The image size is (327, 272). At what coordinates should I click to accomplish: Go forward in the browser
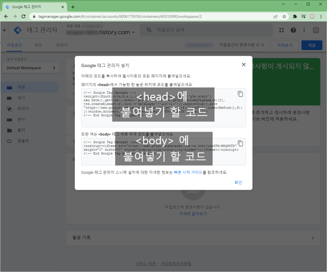[x=15, y=17]
